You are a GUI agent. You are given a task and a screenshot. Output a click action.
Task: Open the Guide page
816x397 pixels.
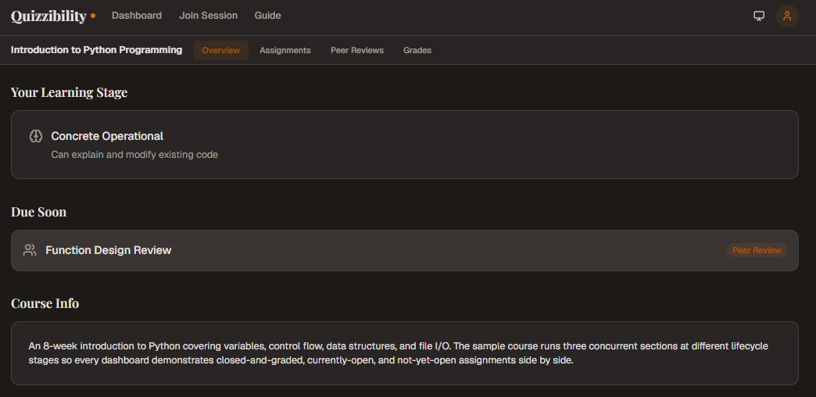pyautogui.click(x=267, y=16)
